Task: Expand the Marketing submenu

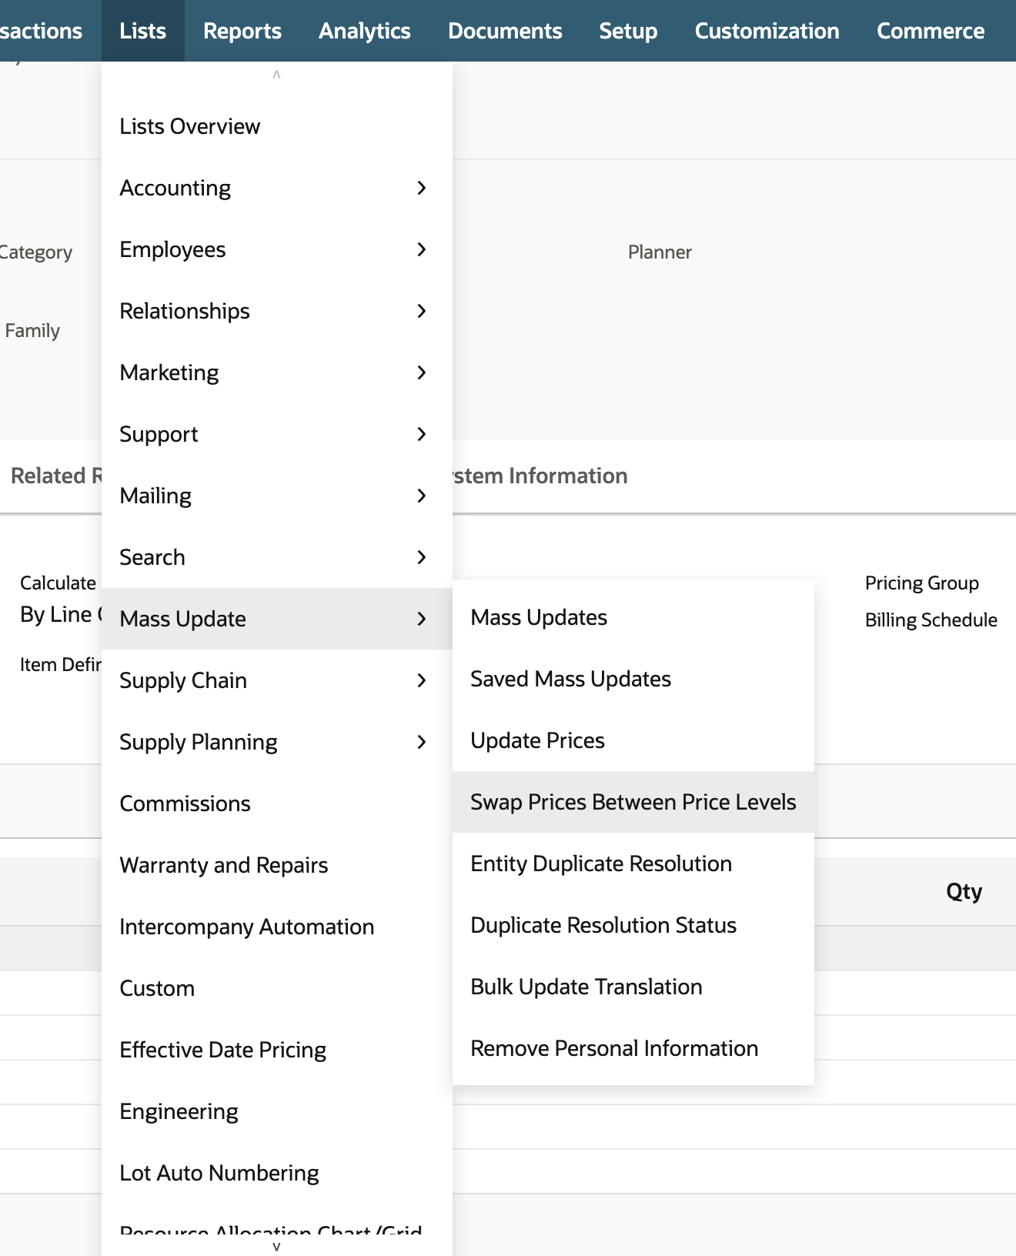Action: click(x=277, y=372)
